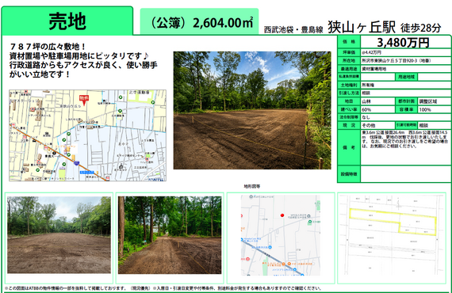Click the 地形図等 caption
Viewport: 452px width, 293px height.
(x=252, y=187)
